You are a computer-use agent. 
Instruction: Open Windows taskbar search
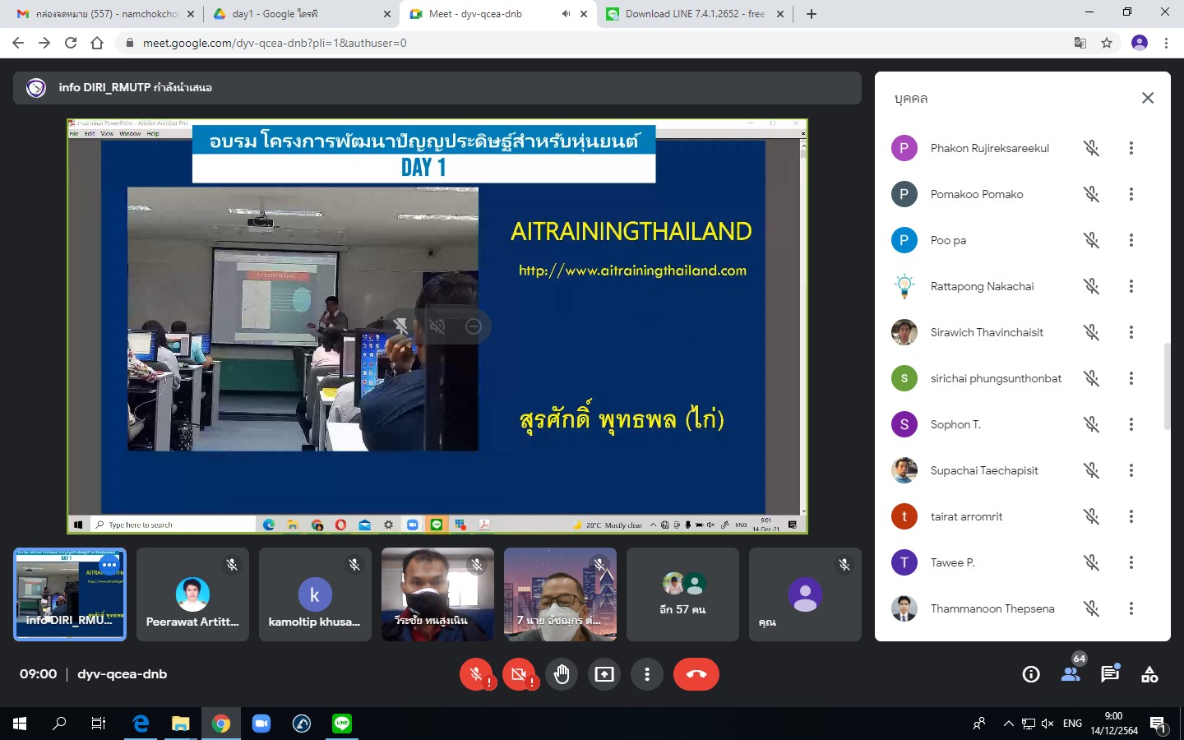[x=59, y=724]
